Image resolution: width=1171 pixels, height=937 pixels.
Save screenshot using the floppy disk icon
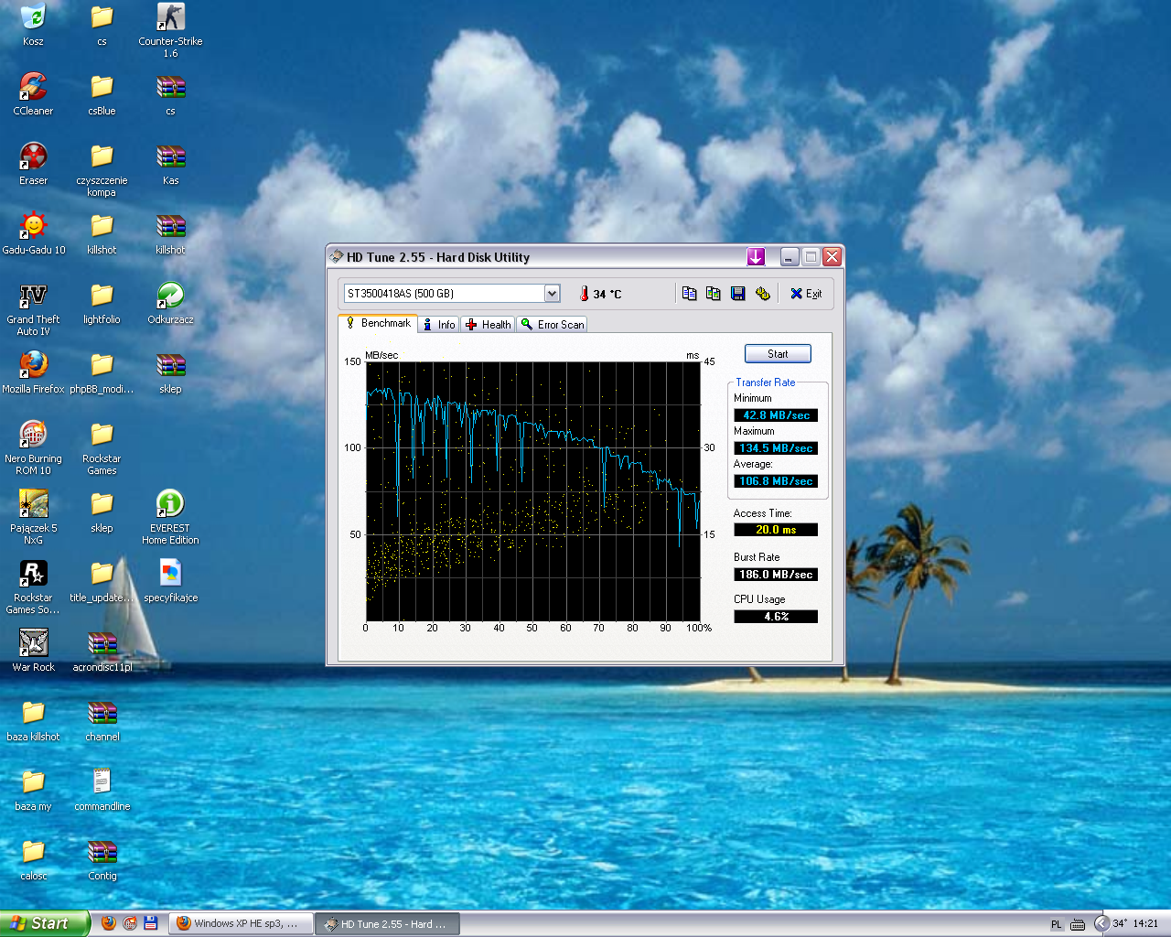pyautogui.click(x=738, y=294)
